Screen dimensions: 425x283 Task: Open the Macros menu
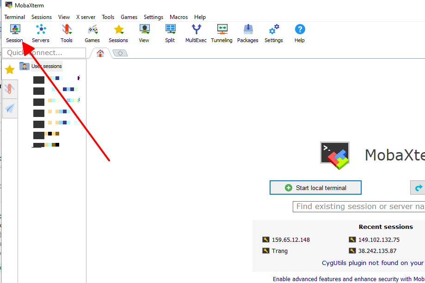coord(179,17)
